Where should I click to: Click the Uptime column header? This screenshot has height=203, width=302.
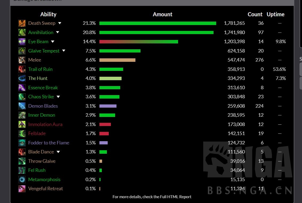275,14
